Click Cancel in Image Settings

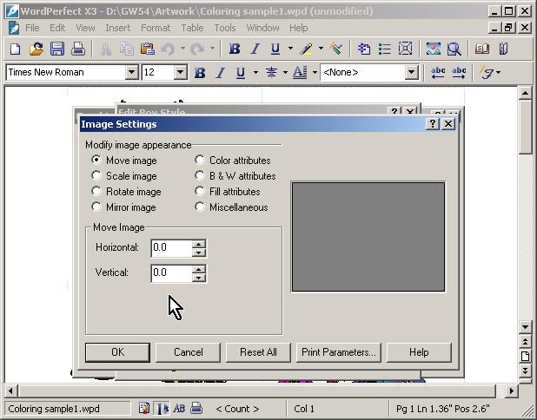tap(188, 352)
